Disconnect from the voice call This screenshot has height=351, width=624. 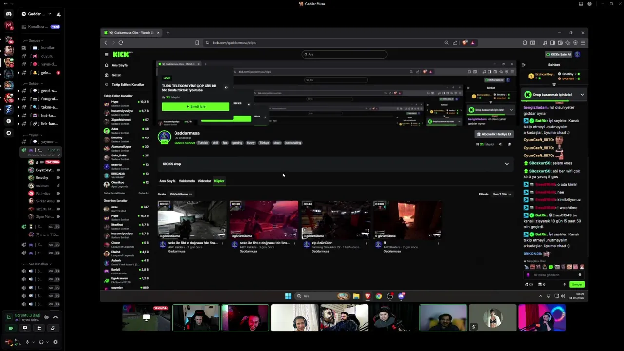(55, 317)
